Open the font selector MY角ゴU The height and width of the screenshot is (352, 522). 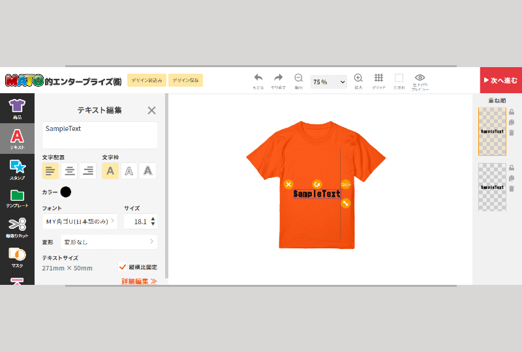80,222
